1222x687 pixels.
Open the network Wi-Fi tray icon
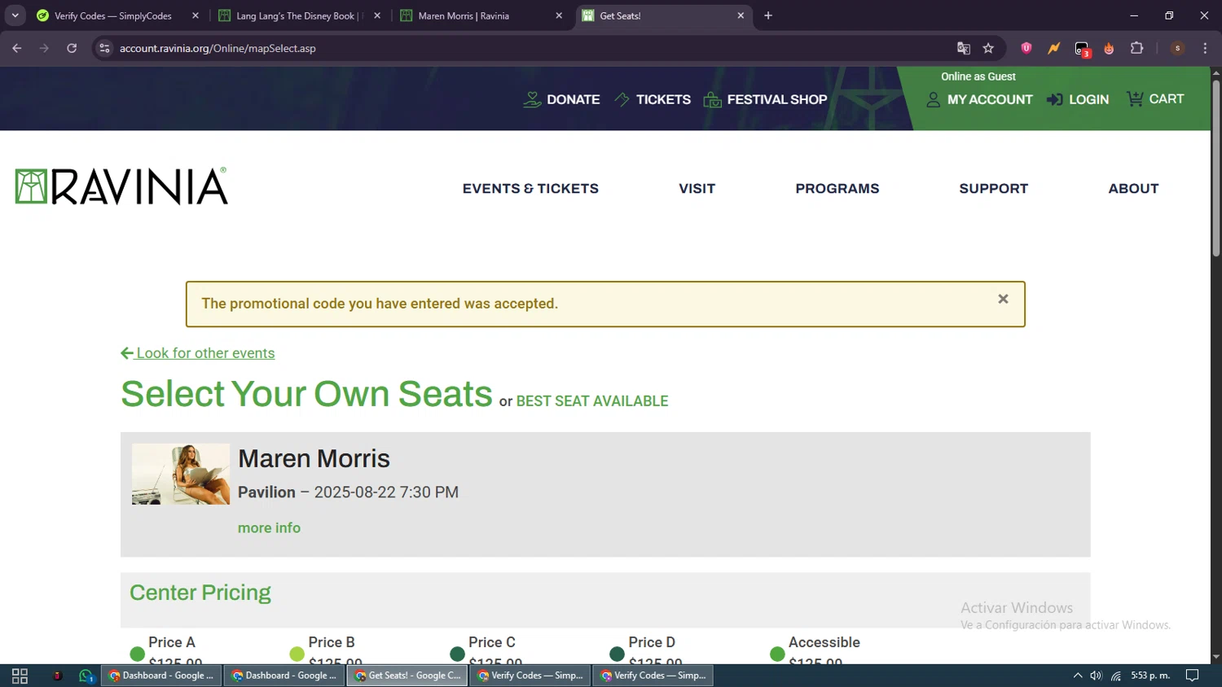click(x=1116, y=676)
